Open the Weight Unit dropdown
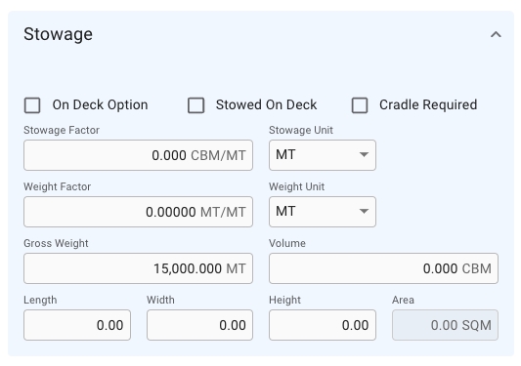This screenshot has width=521, height=366. coord(323,212)
